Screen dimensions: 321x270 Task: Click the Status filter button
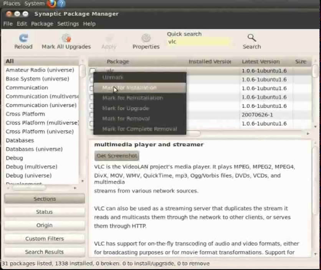click(45, 212)
